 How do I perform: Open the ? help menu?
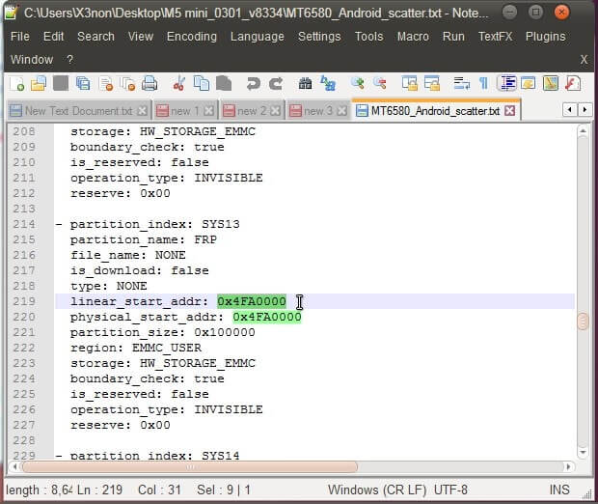[69, 60]
